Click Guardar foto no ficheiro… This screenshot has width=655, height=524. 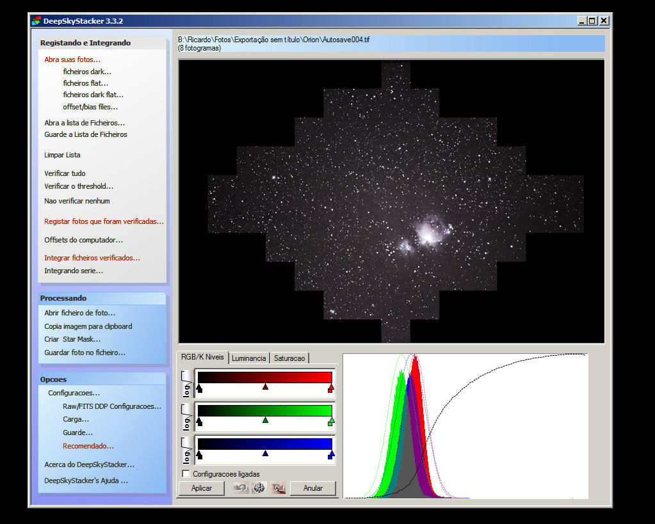click(x=85, y=353)
